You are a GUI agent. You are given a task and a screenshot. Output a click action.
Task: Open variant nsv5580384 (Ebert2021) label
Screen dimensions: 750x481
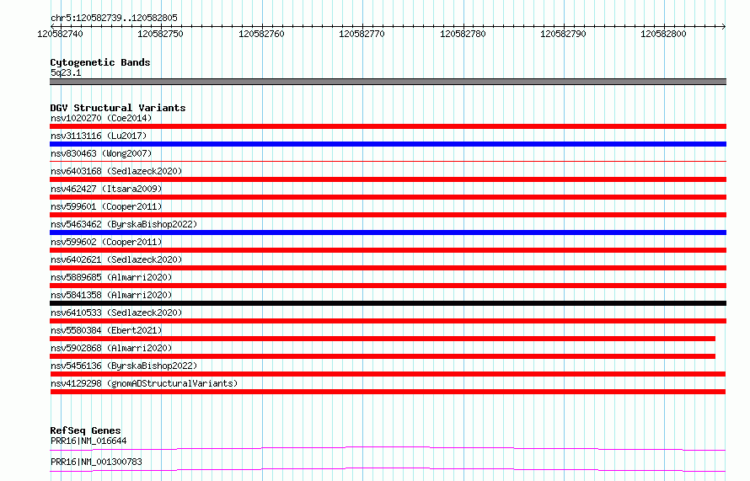pos(106,330)
